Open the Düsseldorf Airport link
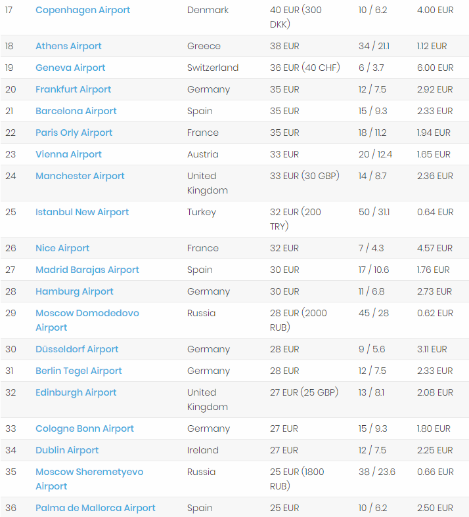Image resolution: width=469 pixels, height=517 pixels. coord(77,349)
